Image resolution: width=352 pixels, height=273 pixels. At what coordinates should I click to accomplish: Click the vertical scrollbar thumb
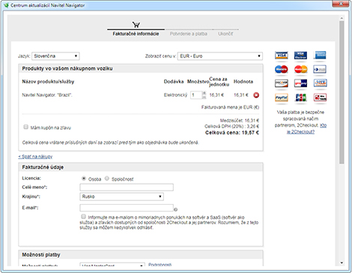tap(342, 92)
